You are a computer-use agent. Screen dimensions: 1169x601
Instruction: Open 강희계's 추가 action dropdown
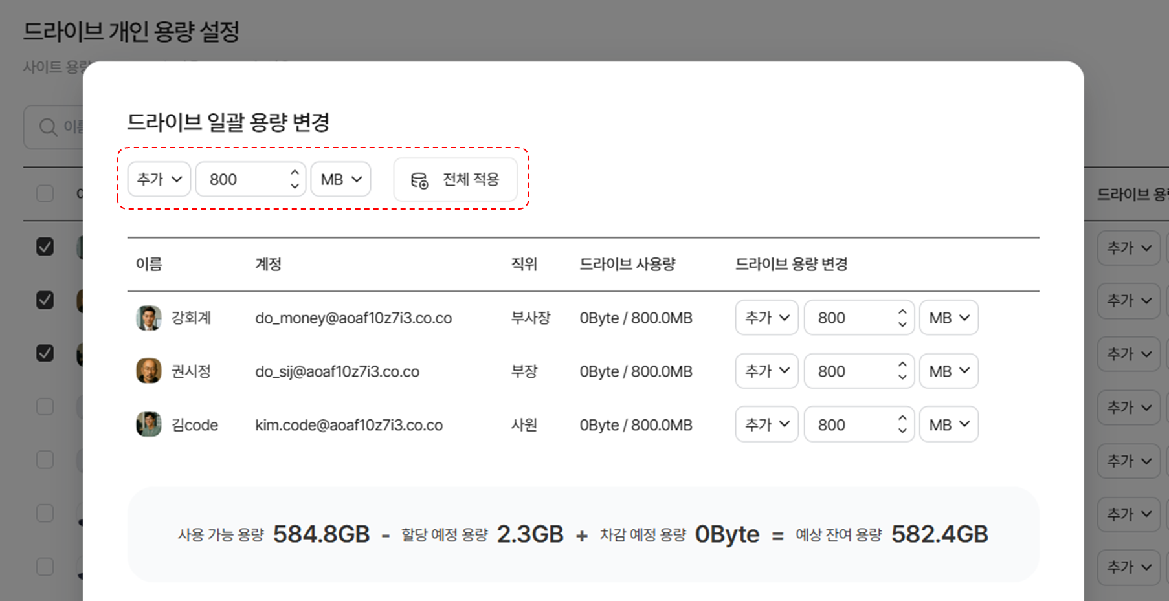pos(766,318)
